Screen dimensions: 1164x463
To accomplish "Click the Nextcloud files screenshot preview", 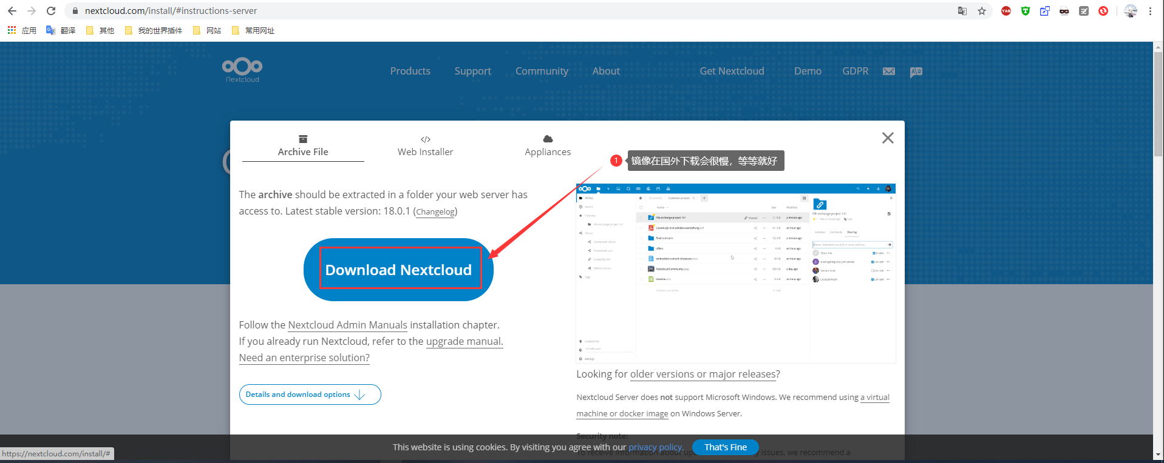I will (x=736, y=273).
